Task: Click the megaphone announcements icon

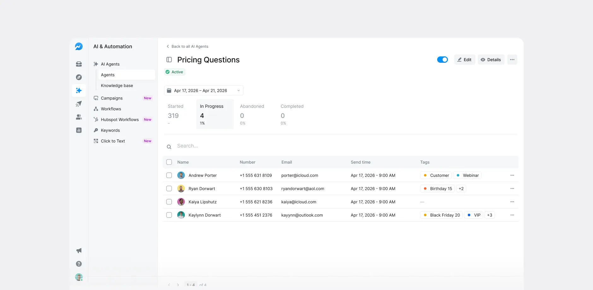Action: click(79, 251)
